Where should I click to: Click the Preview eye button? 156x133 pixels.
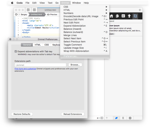(52, 15)
